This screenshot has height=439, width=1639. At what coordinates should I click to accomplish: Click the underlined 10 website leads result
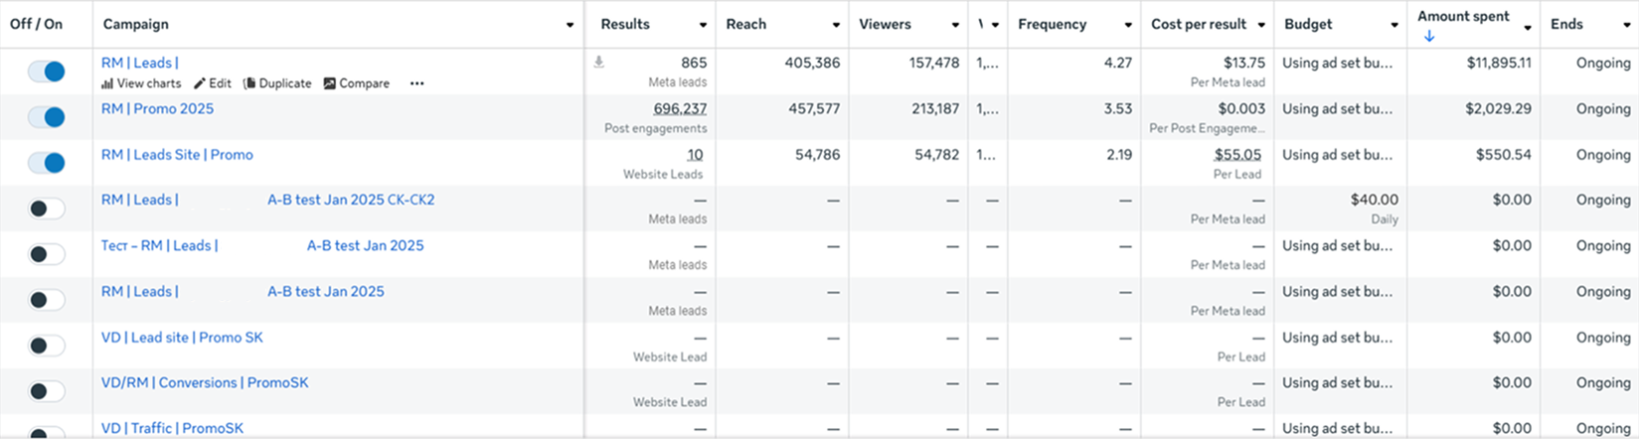point(695,154)
